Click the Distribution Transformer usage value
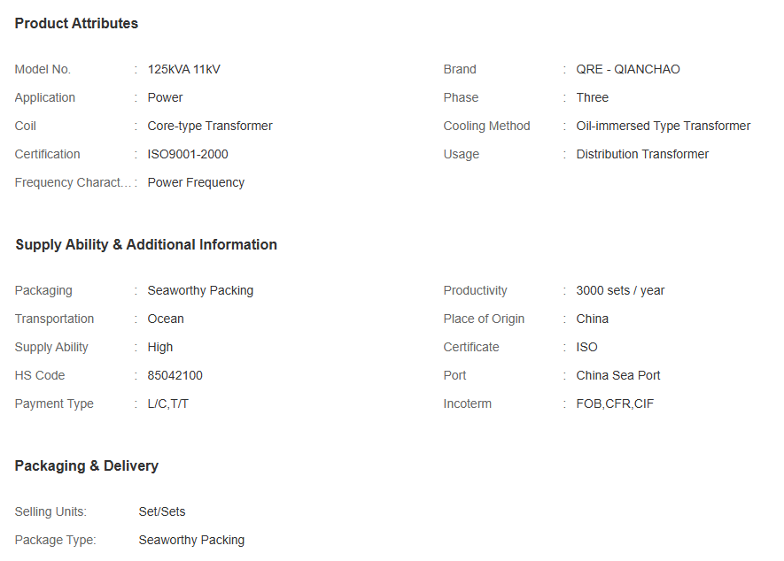Screen dimensions: 784x561 point(642,154)
